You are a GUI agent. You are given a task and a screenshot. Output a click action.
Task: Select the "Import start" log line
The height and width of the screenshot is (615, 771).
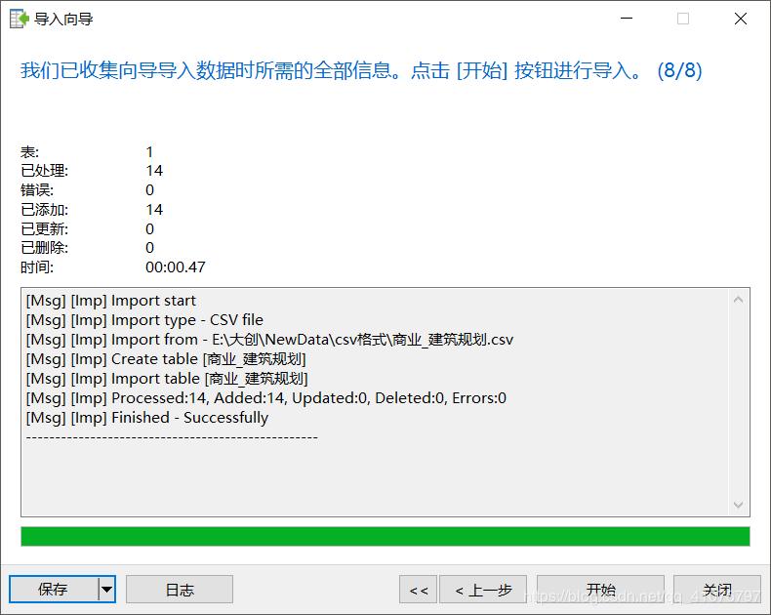click(x=110, y=301)
